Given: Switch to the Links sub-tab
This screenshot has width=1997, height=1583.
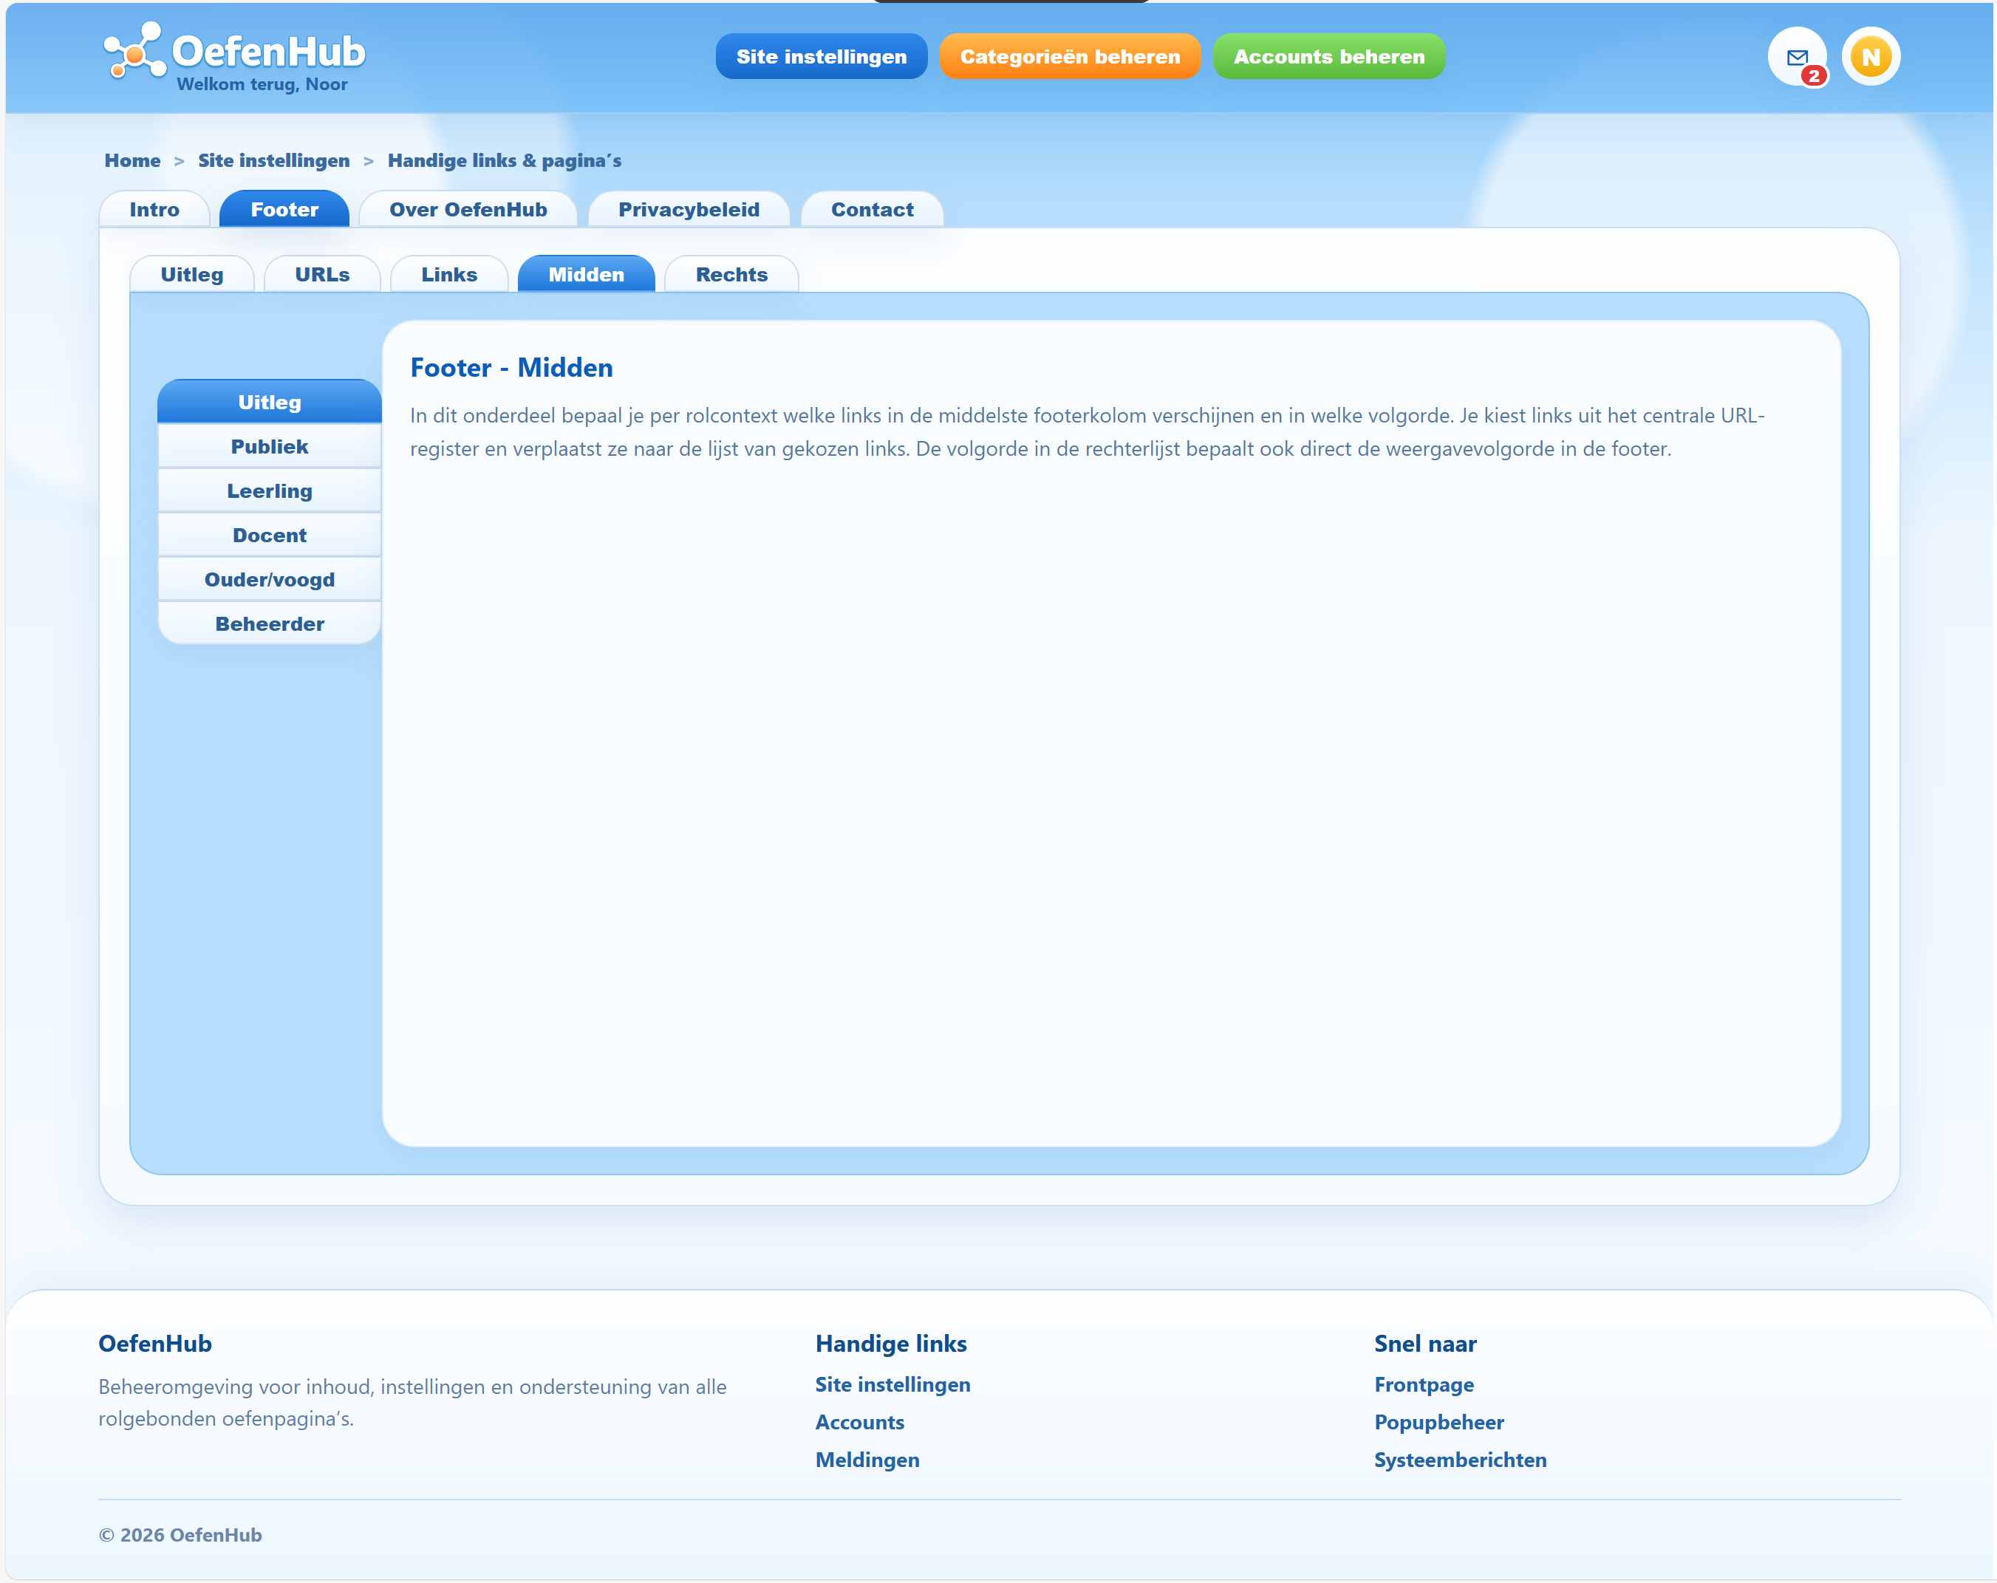Looking at the screenshot, I should [449, 274].
